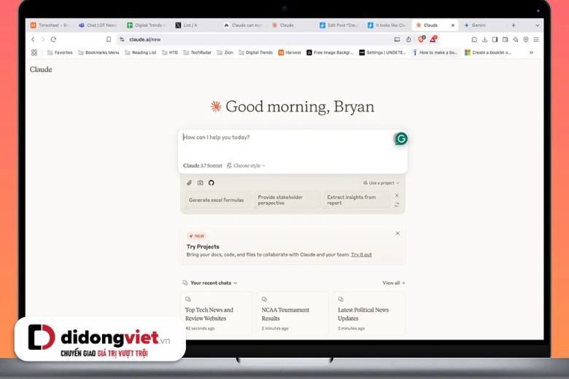Open Brave Rewards triangle icon
569x379 pixels.
(x=433, y=39)
